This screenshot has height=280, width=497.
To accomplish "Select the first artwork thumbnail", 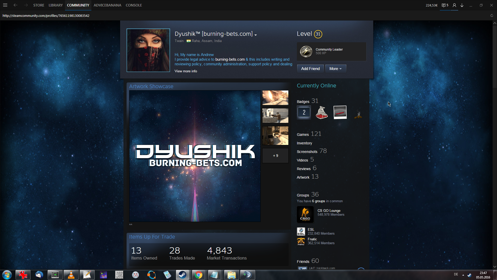I will [x=275, y=98].
